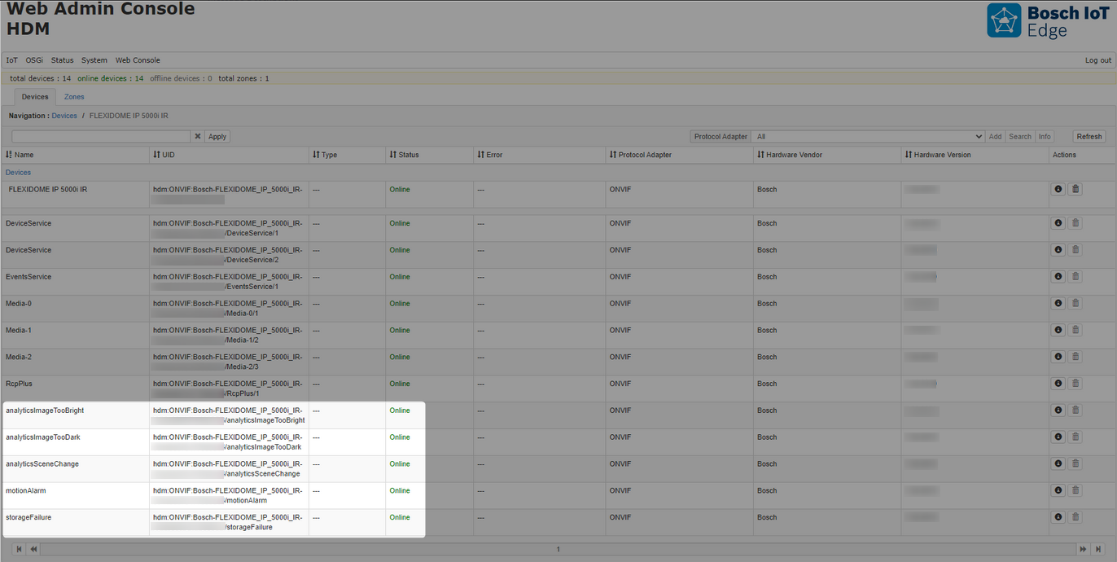Click the X to clear the filter field
Viewport: 1117px width, 562px height.
[x=197, y=136]
